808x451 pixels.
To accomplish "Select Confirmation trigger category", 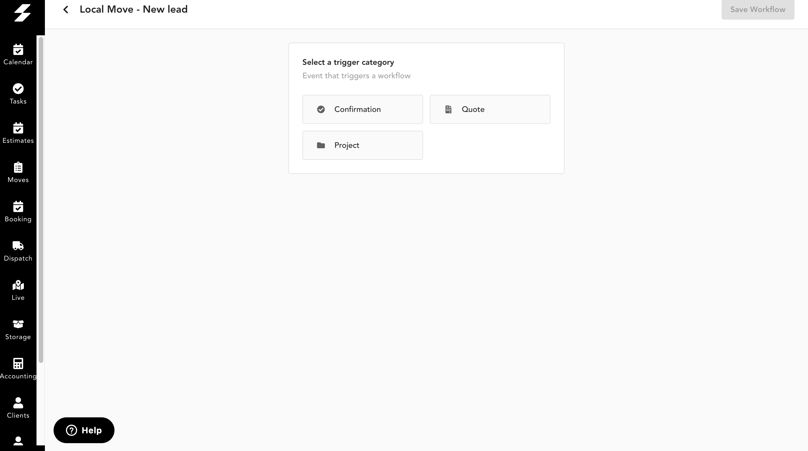I will coord(362,109).
